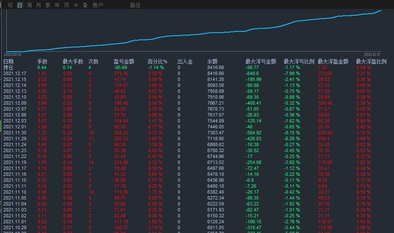
Task: Open the 周 weekly tab
Action: [29, 5]
